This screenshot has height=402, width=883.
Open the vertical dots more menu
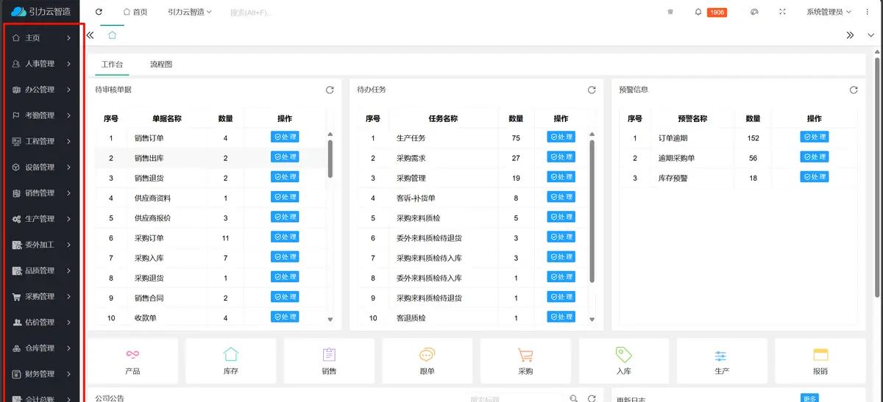(x=868, y=12)
